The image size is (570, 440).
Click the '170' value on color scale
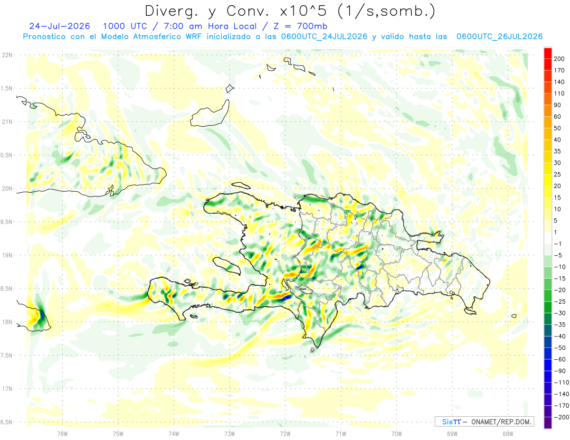click(559, 70)
